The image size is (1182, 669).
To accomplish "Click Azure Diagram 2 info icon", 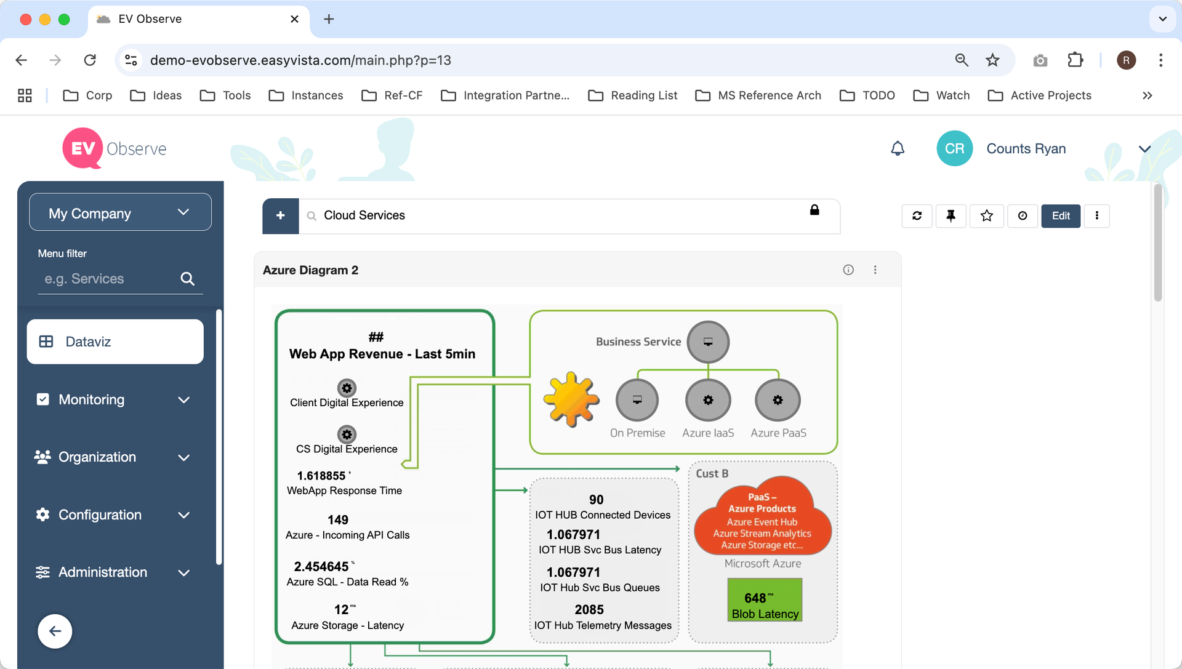I will [848, 270].
